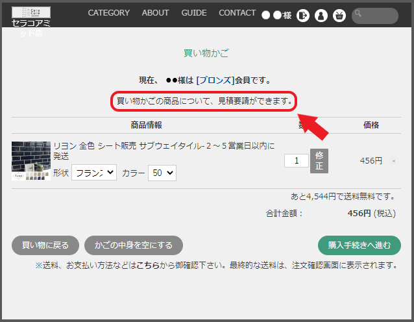Open the 形状 shape dropdown
Viewport: 414px width, 322px height.
(x=93, y=173)
